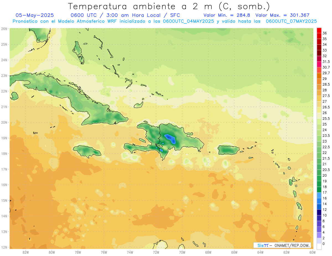Click the legend value 34
The image size is (332, 256).
coord(325,44)
